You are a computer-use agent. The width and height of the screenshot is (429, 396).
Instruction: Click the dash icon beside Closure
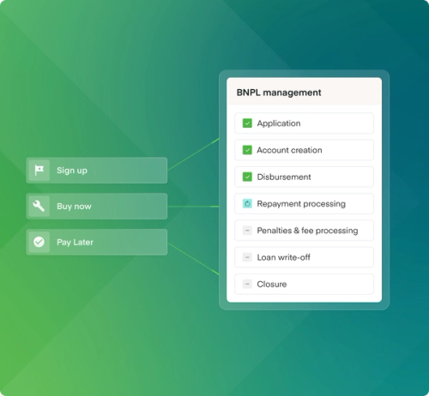click(x=247, y=284)
